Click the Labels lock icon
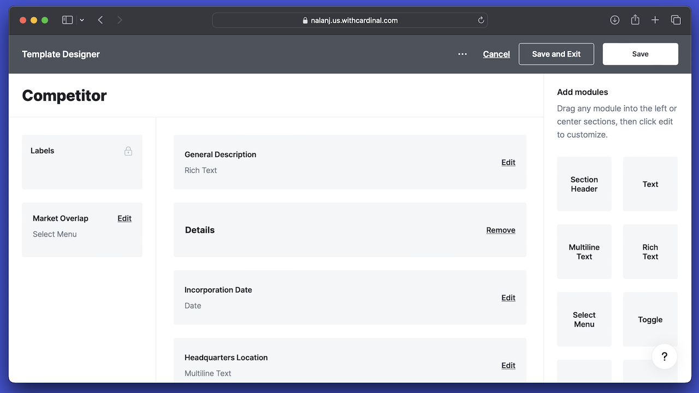This screenshot has height=393, width=699. (x=128, y=151)
